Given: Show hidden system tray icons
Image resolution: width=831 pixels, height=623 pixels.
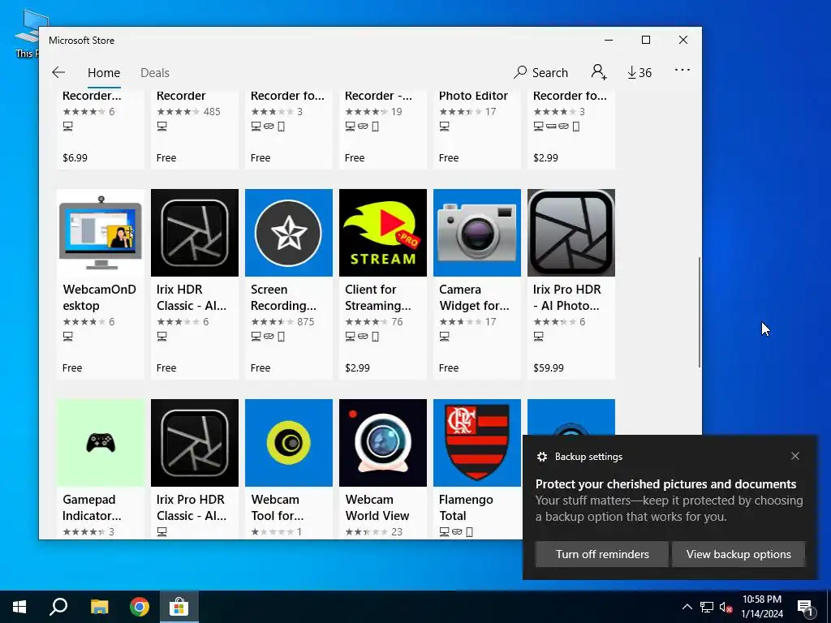Looking at the screenshot, I should [687, 607].
